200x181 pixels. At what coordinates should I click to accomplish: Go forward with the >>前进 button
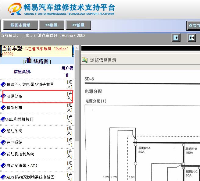pos(78,25)
